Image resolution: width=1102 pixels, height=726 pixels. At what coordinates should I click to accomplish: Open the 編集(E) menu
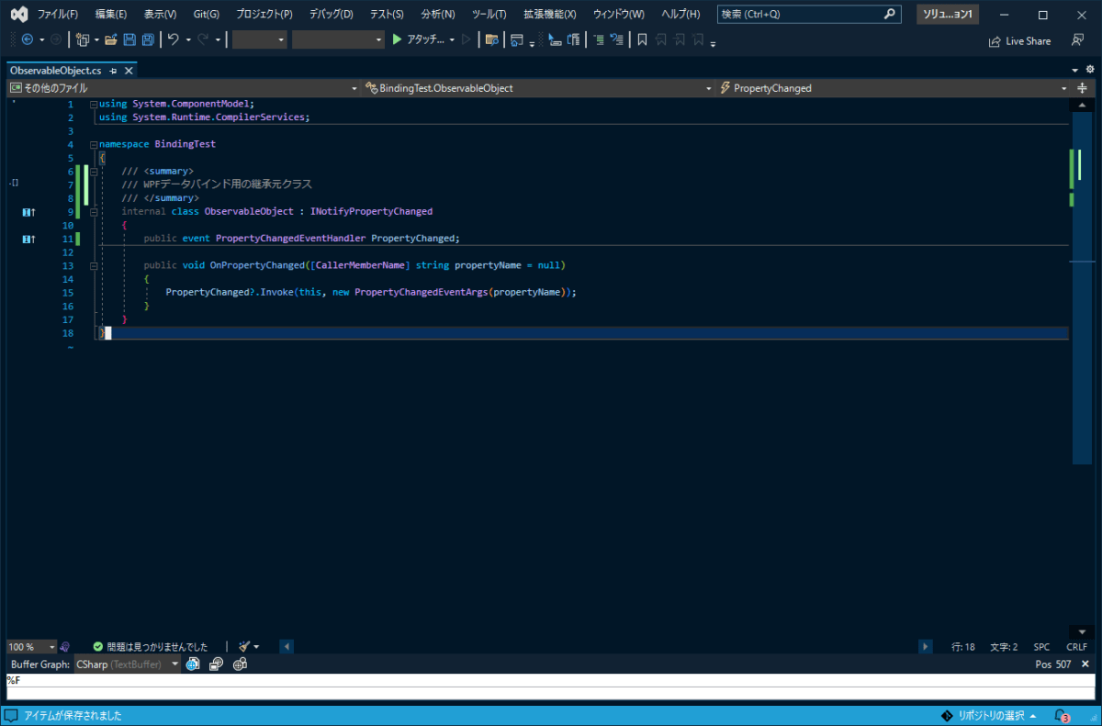point(111,15)
